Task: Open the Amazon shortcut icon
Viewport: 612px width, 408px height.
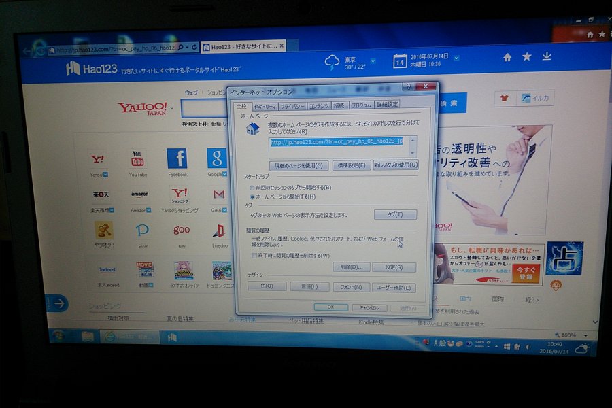Action: [x=139, y=194]
